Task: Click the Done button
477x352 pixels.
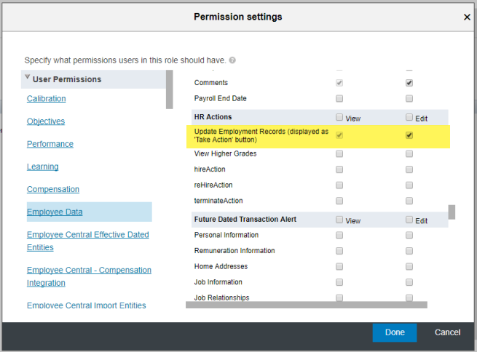Action: (395, 332)
